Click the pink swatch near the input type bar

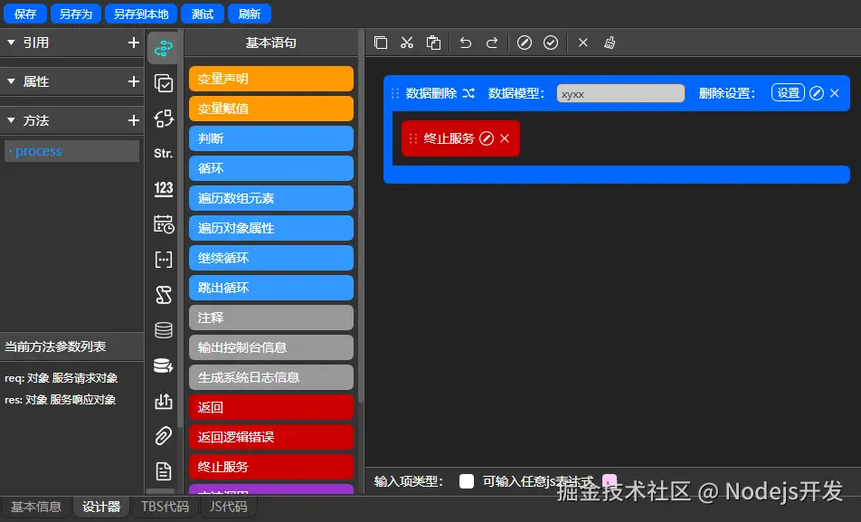(609, 481)
